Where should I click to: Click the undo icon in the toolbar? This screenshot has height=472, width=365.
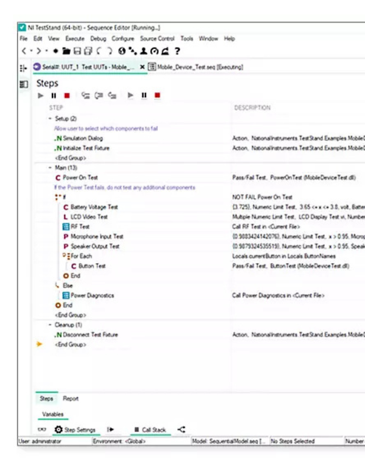[99, 51]
